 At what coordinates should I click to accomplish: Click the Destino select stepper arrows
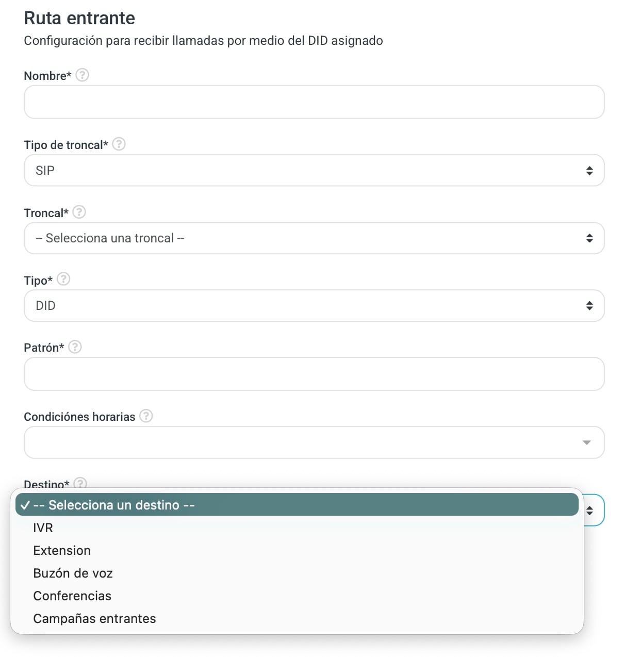coord(589,511)
